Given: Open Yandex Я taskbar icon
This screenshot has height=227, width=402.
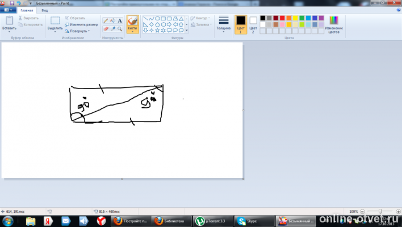Looking at the screenshot, I should [x=48, y=221].
